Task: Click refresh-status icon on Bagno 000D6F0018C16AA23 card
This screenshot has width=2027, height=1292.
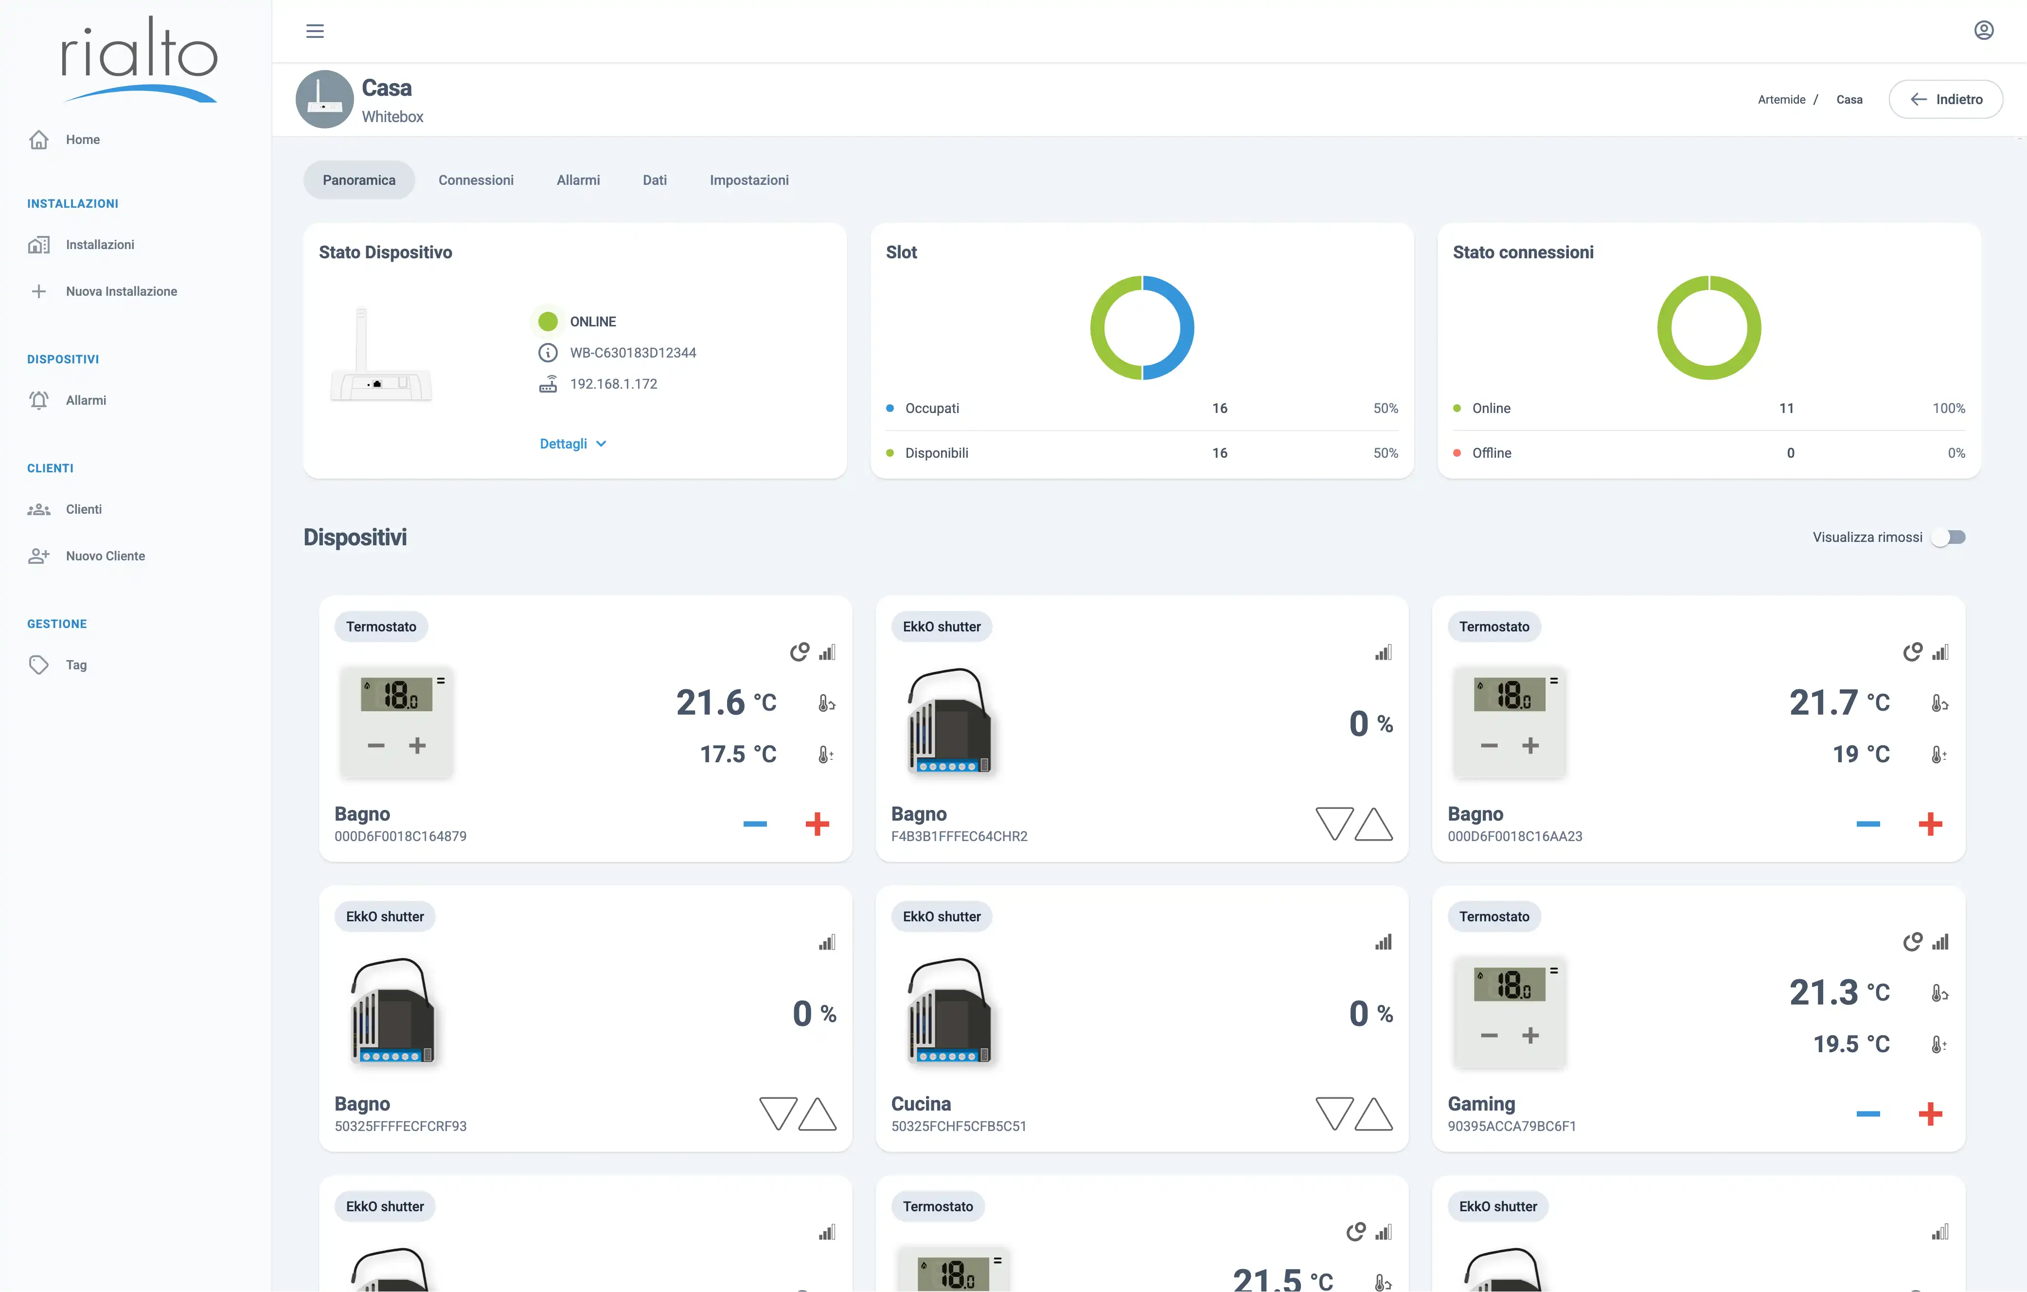Action: tap(1912, 652)
